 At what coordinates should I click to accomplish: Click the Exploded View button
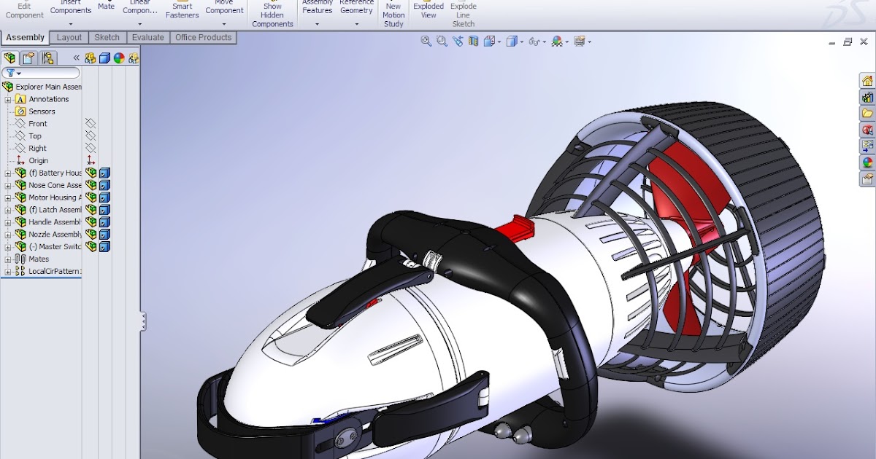(x=429, y=10)
